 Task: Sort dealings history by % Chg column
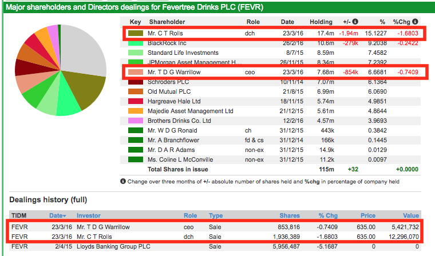(x=328, y=215)
